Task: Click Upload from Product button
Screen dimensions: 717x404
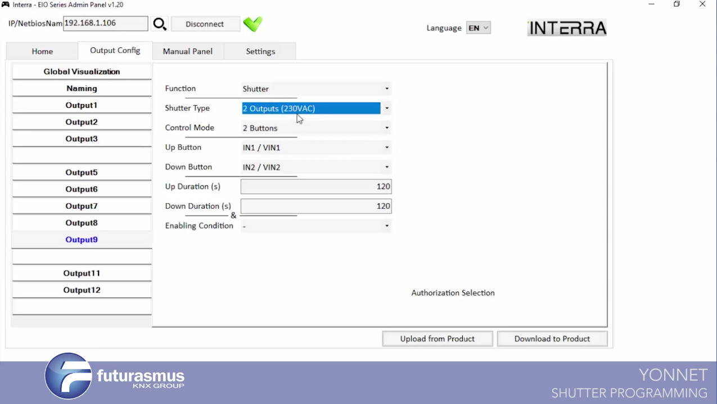Action: [x=437, y=339]
